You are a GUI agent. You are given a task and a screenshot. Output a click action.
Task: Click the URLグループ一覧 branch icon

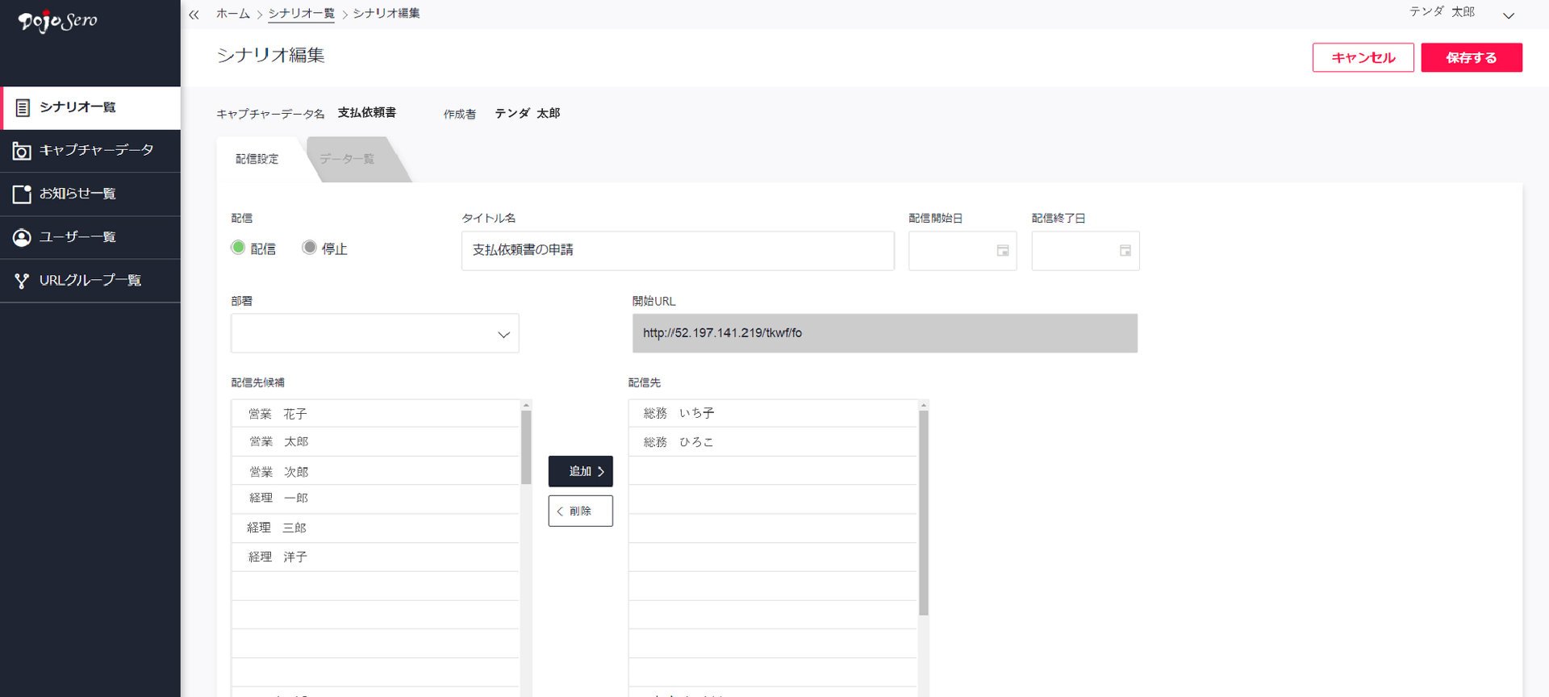(x=22, y=281)
